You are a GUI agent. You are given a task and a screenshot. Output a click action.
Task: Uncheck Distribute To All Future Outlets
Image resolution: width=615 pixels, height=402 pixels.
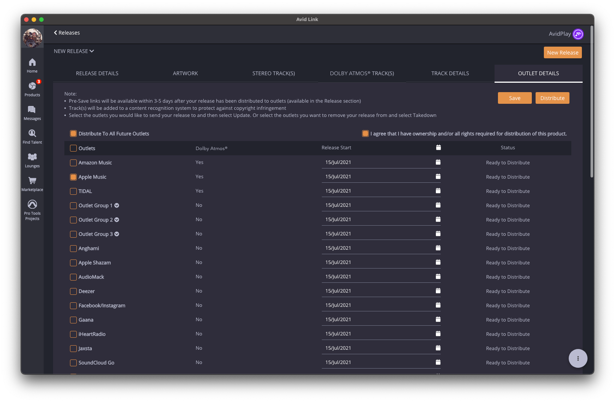pyautogui.click(x=73, y=133)
